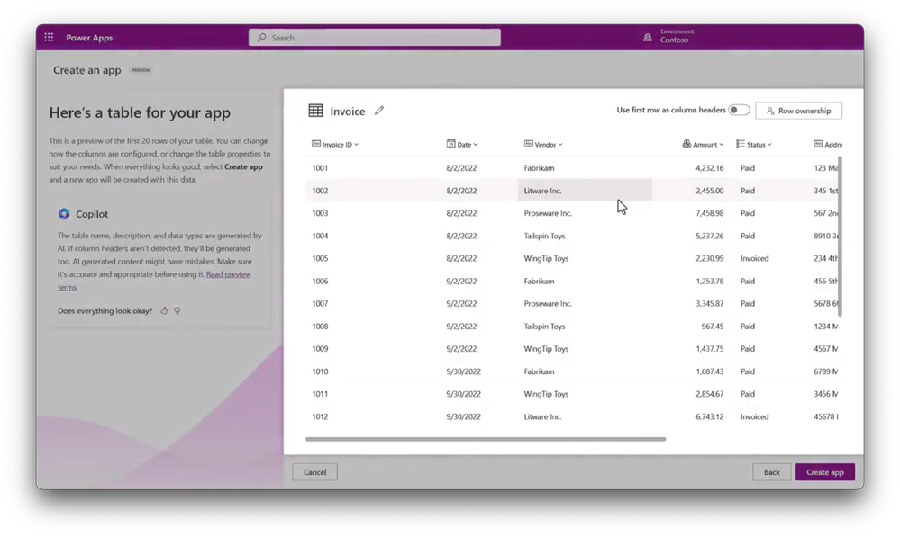
Task: Click the Invoice table grid icon
Action: [315, 111]
